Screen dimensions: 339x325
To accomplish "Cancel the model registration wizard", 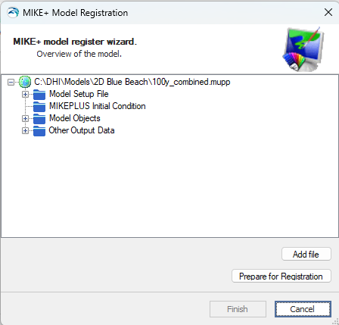I will (x=303, y=309).
